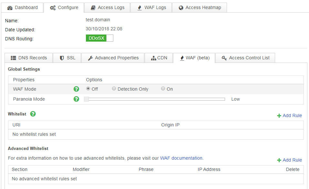Image resolution: width=309 pixels, height=189 pixels.
Task: Select the Off WAF Mode radio button
Action: 88,89
